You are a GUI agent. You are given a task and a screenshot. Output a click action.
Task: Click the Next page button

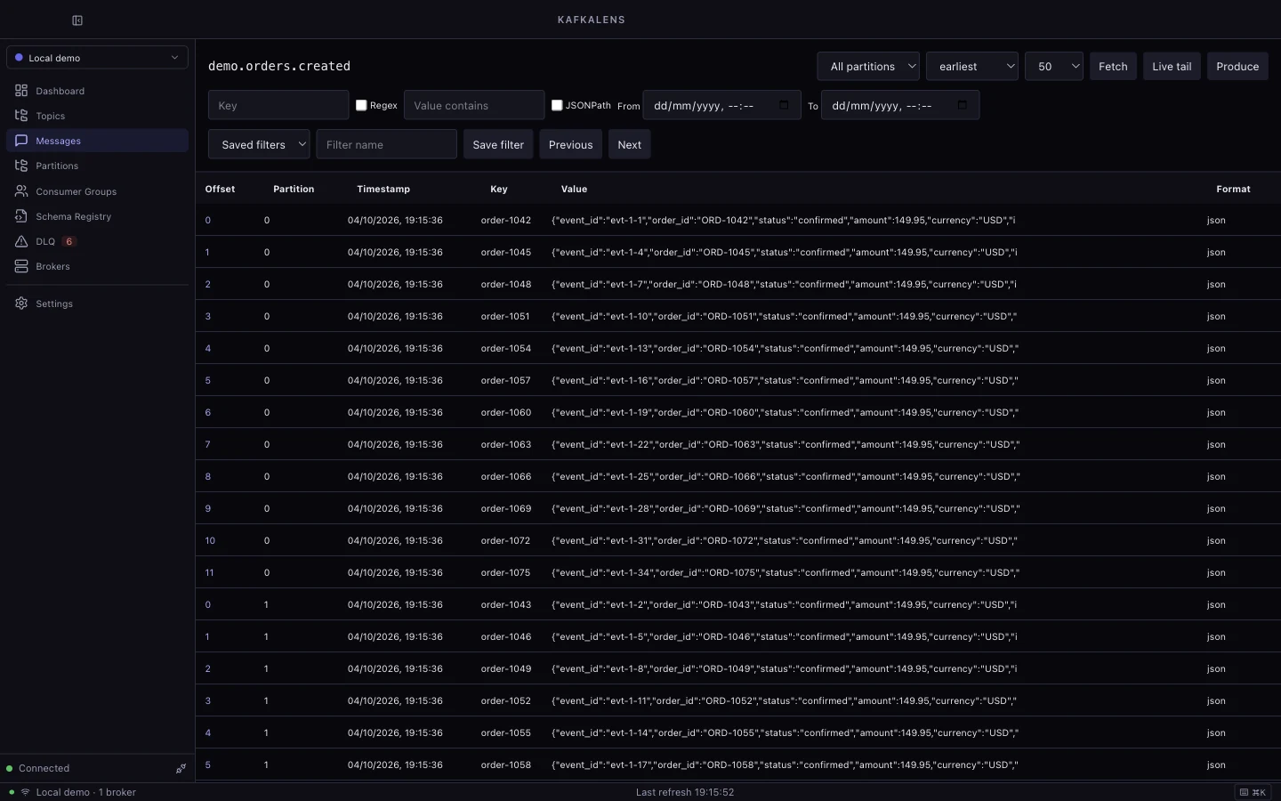pos(629,144)
